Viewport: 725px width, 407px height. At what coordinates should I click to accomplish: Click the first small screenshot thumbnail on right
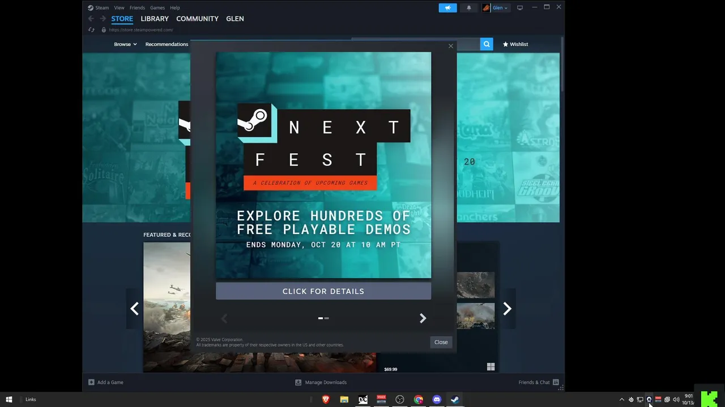point(475,285)
